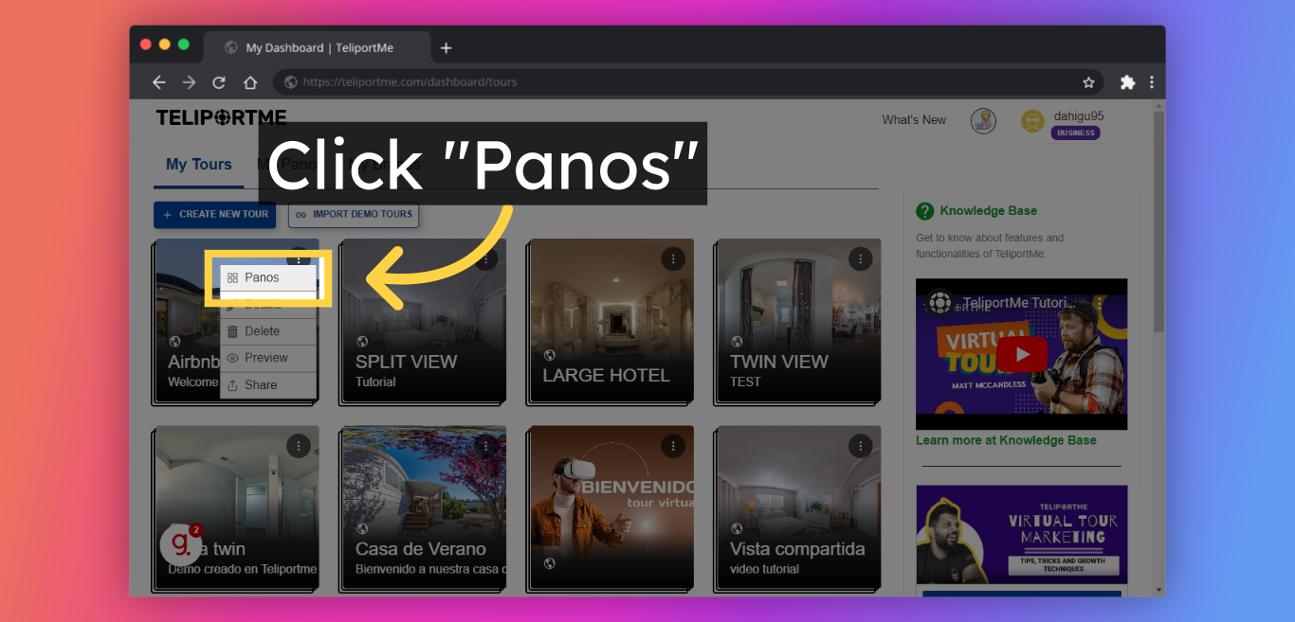The image size is (1295, 622).
Task: Click the site info globe in address bar
Action: 291,82
